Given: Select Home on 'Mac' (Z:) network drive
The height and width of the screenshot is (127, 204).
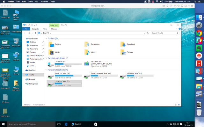Looking at the screenshot, I should (64, 84).
